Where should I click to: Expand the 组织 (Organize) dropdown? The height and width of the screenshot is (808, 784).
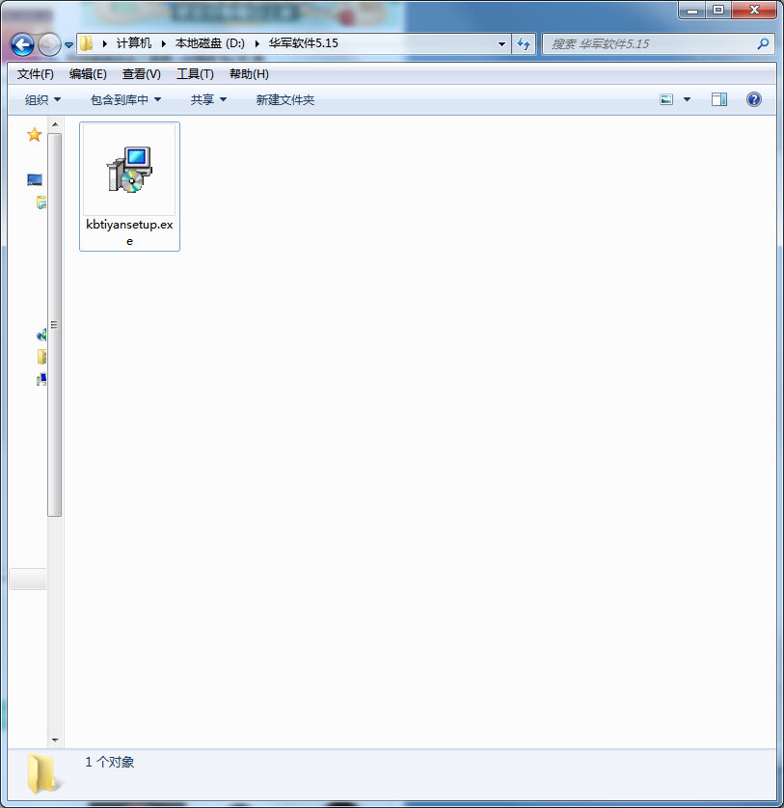[42, 99]
